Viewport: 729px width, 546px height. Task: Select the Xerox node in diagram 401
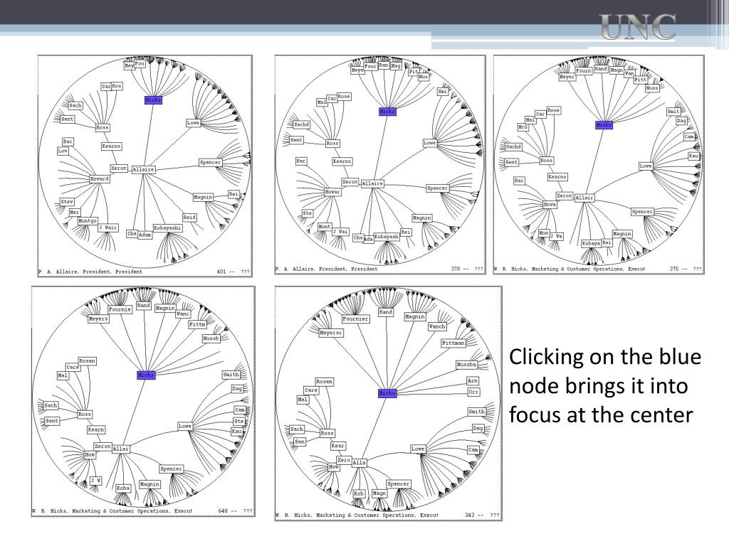[x=119, y=168]
